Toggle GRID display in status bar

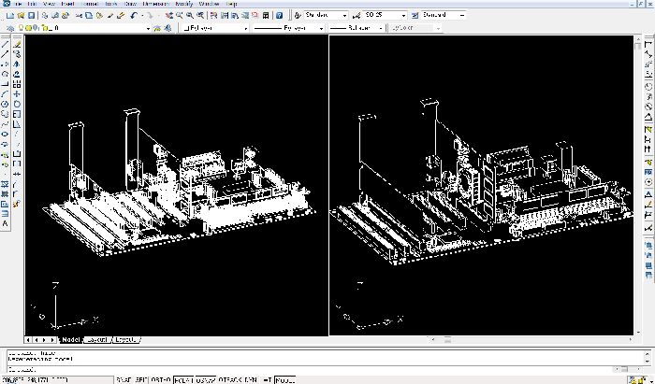pos(141,380)
